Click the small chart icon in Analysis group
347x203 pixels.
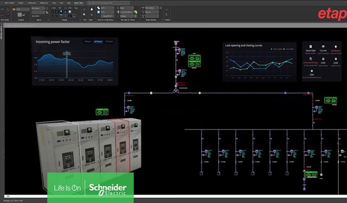[x=24, y=15]
